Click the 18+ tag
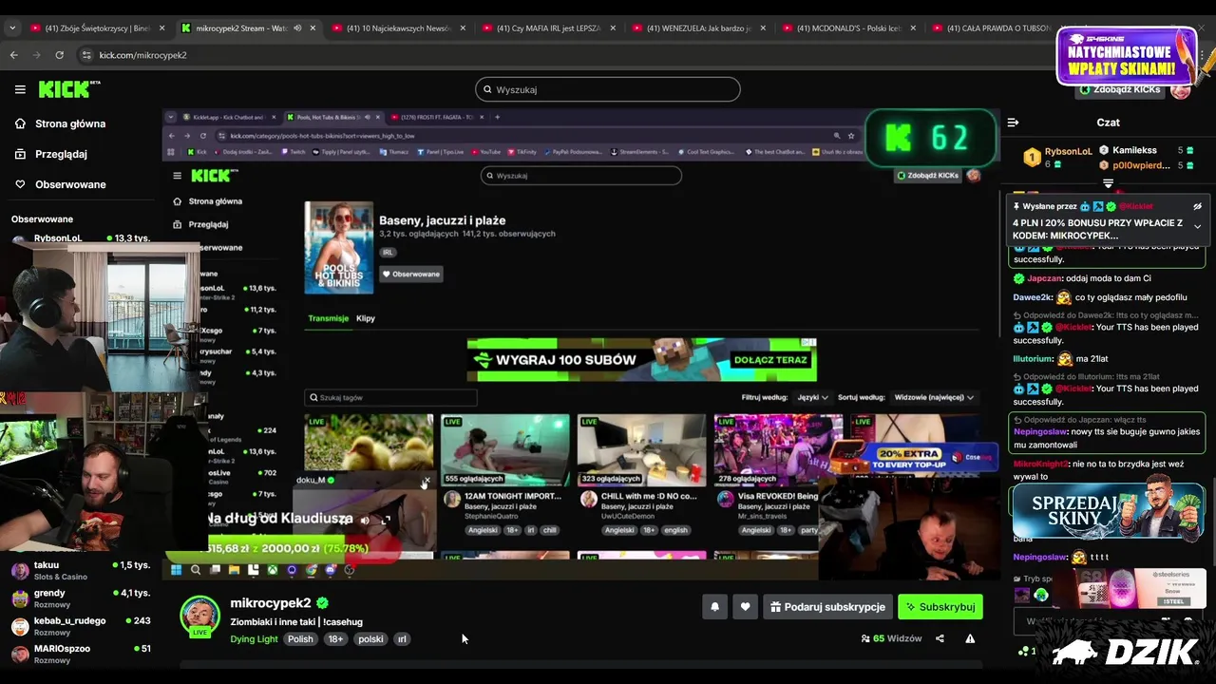The height and width of the screenshot is (684, 1216). click(x=335, y=639)
